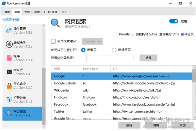Select 插件管理 Version 1.8.5 plugin
The height and width of the screenshot is (131, 196).
coord(22,31)
